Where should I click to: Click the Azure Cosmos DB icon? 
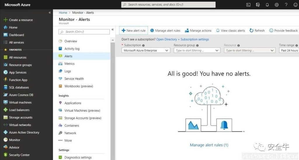6,95
